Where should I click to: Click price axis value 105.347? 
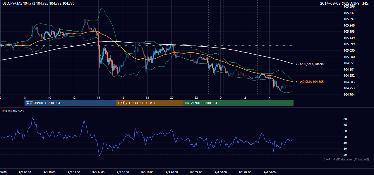pyautogui.click(x=349, y=13)
